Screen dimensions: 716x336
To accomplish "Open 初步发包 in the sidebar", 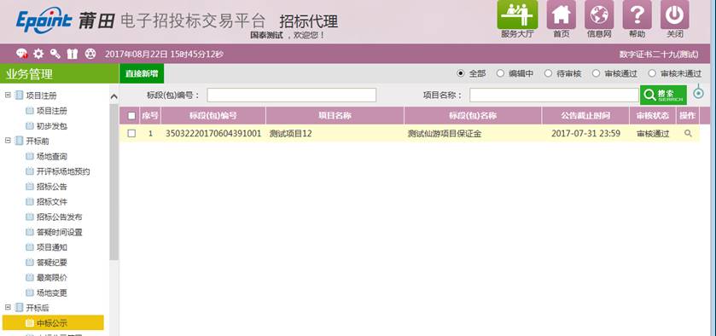I will coord(52,126).
